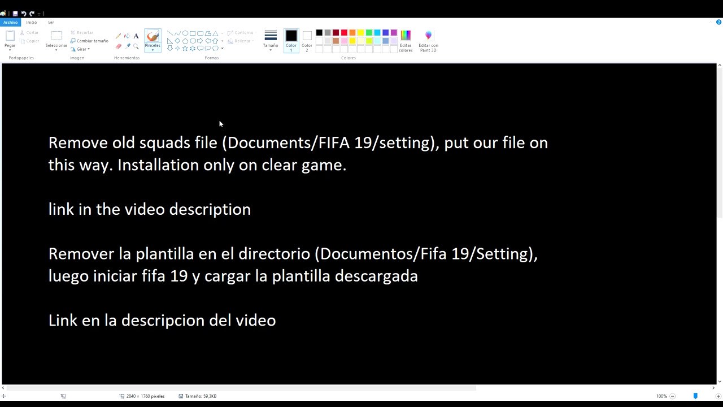Click the Pegar paste icon
This screenshot has width=723, height=407.
point(10,36)
